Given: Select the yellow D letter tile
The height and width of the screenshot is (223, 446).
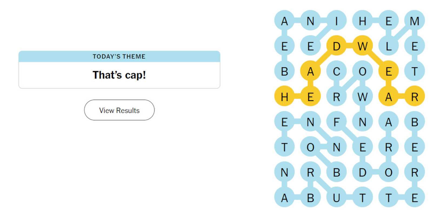Looking at the screenshot, I should pos(337,46).
